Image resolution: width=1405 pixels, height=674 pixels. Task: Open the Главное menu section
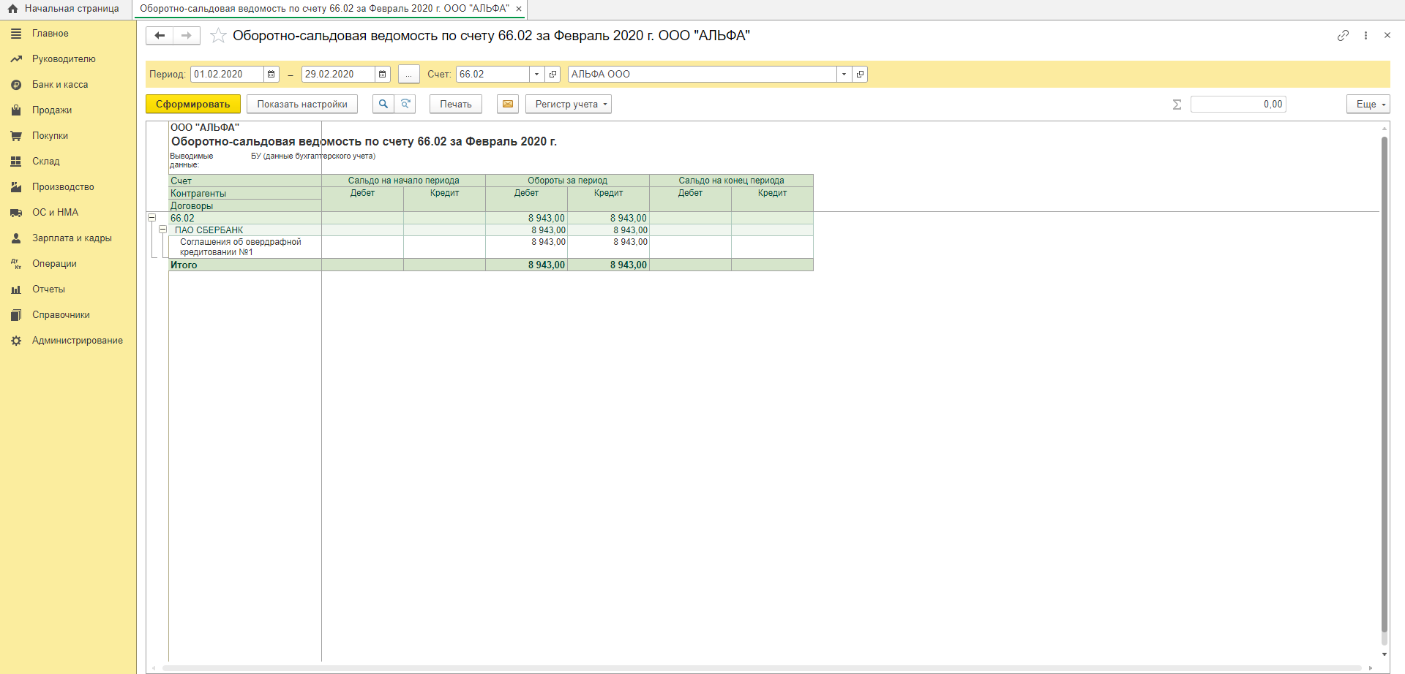coord(50,34)
